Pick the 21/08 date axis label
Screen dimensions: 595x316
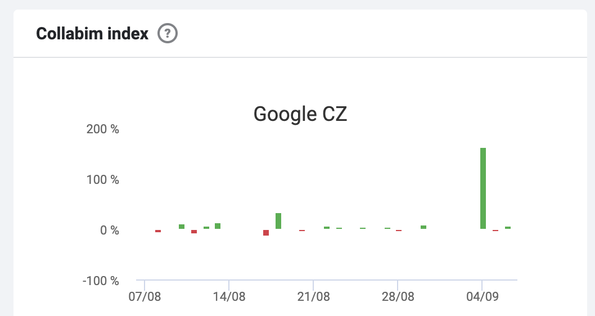click(313, 296)
